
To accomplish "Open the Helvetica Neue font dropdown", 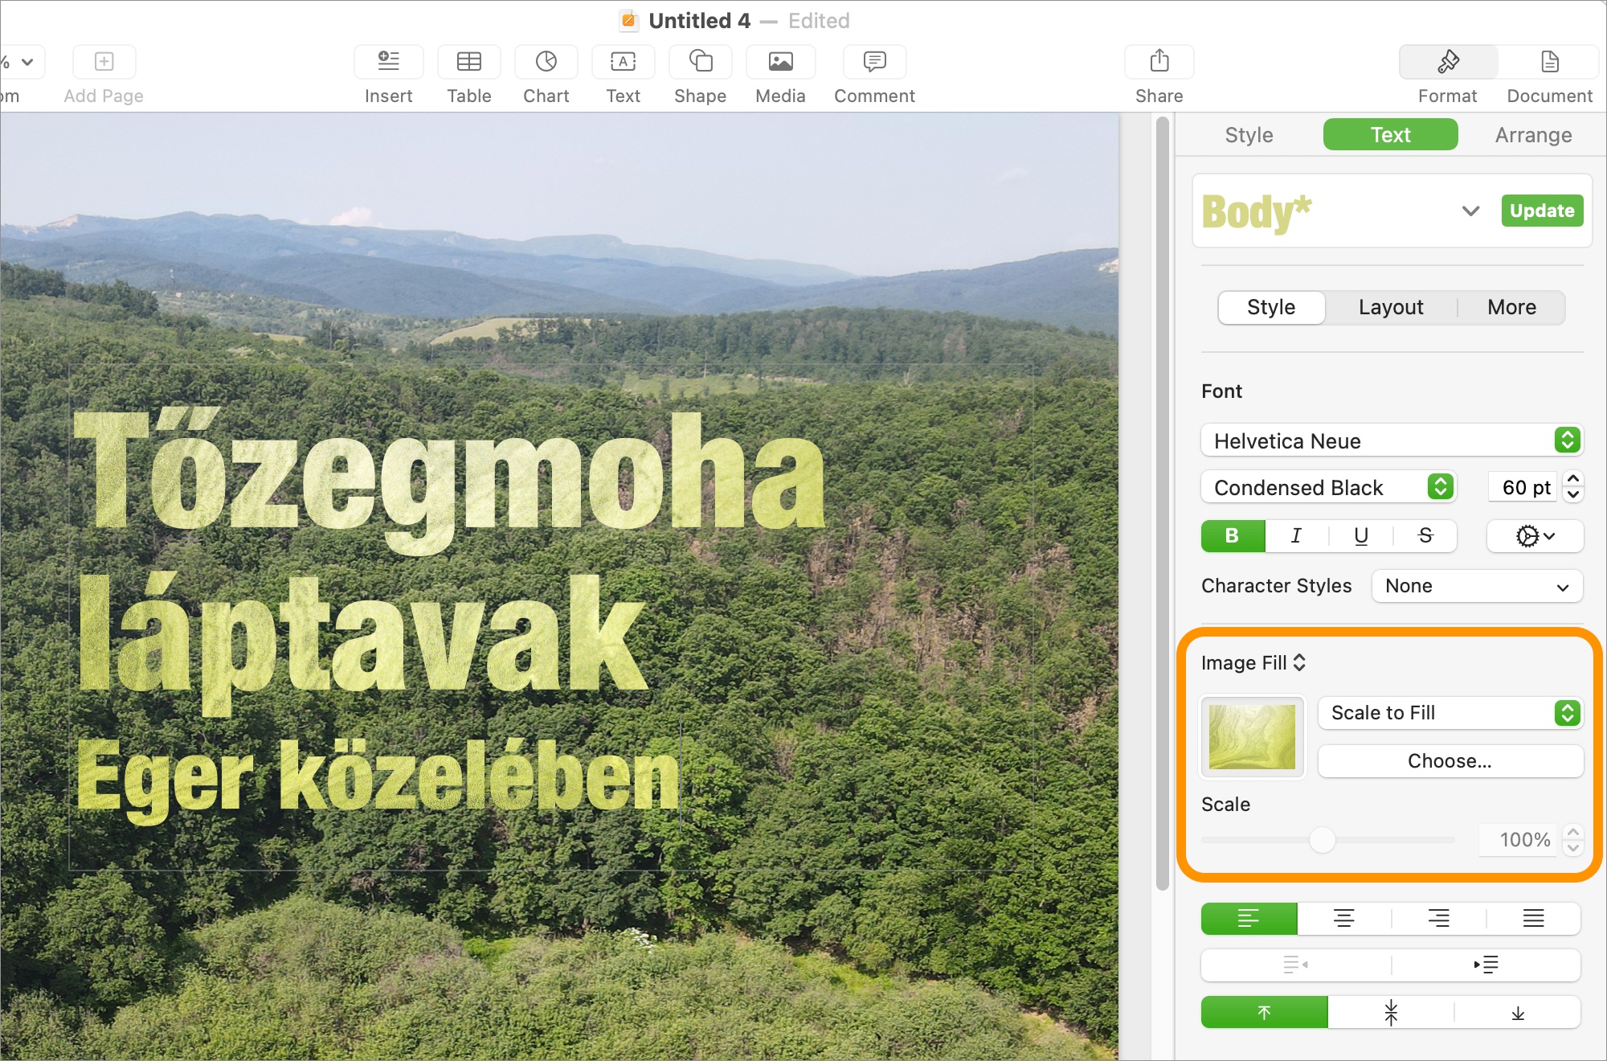I will [x=1392, y=440].
